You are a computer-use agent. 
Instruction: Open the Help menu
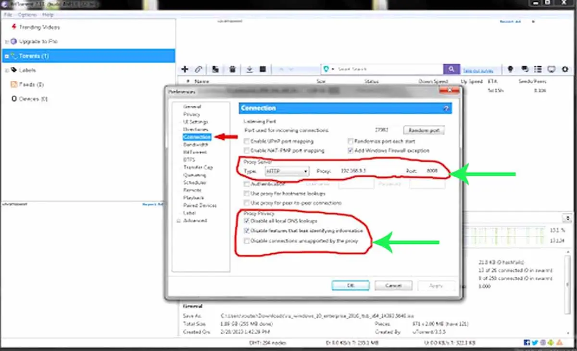48,15
